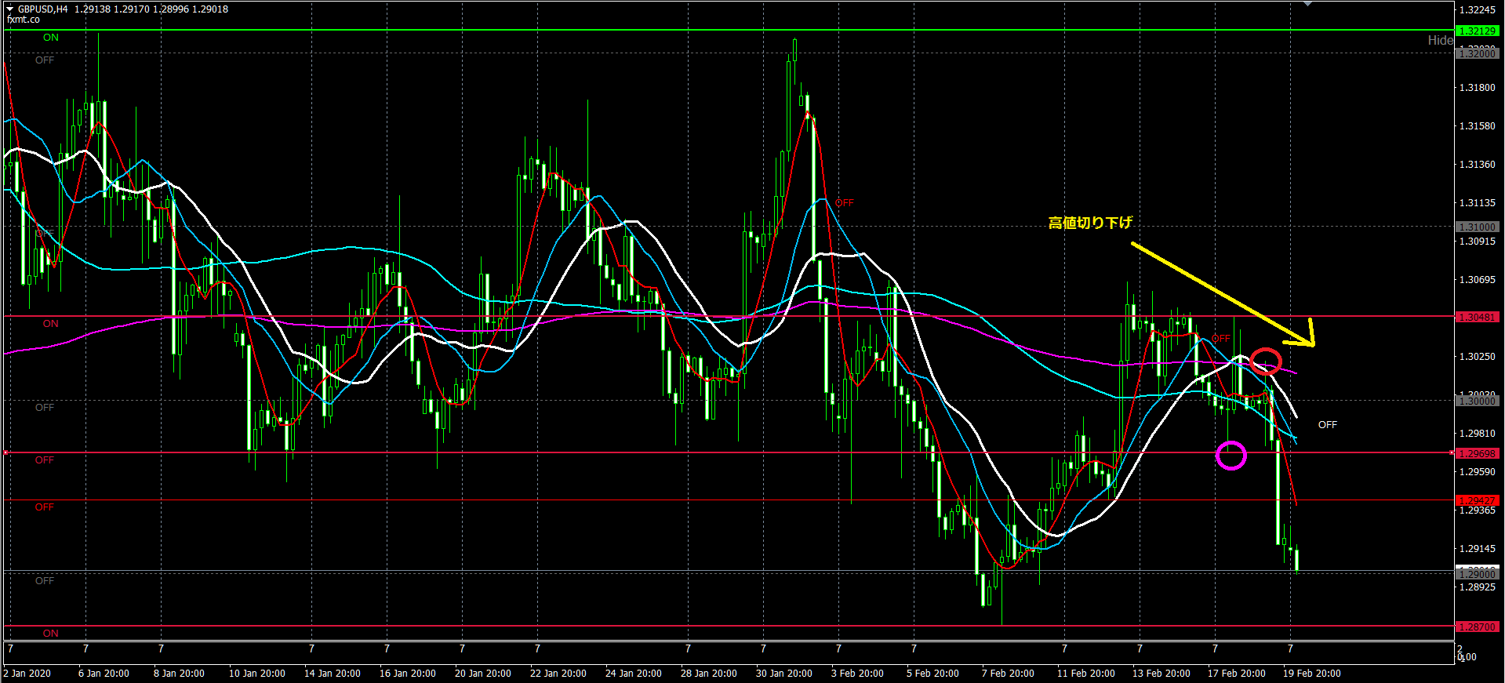Toggle the gray OFF label near the 1.32000 level
This screenshot has width=1505, height=683.
(x=45, y=60)
